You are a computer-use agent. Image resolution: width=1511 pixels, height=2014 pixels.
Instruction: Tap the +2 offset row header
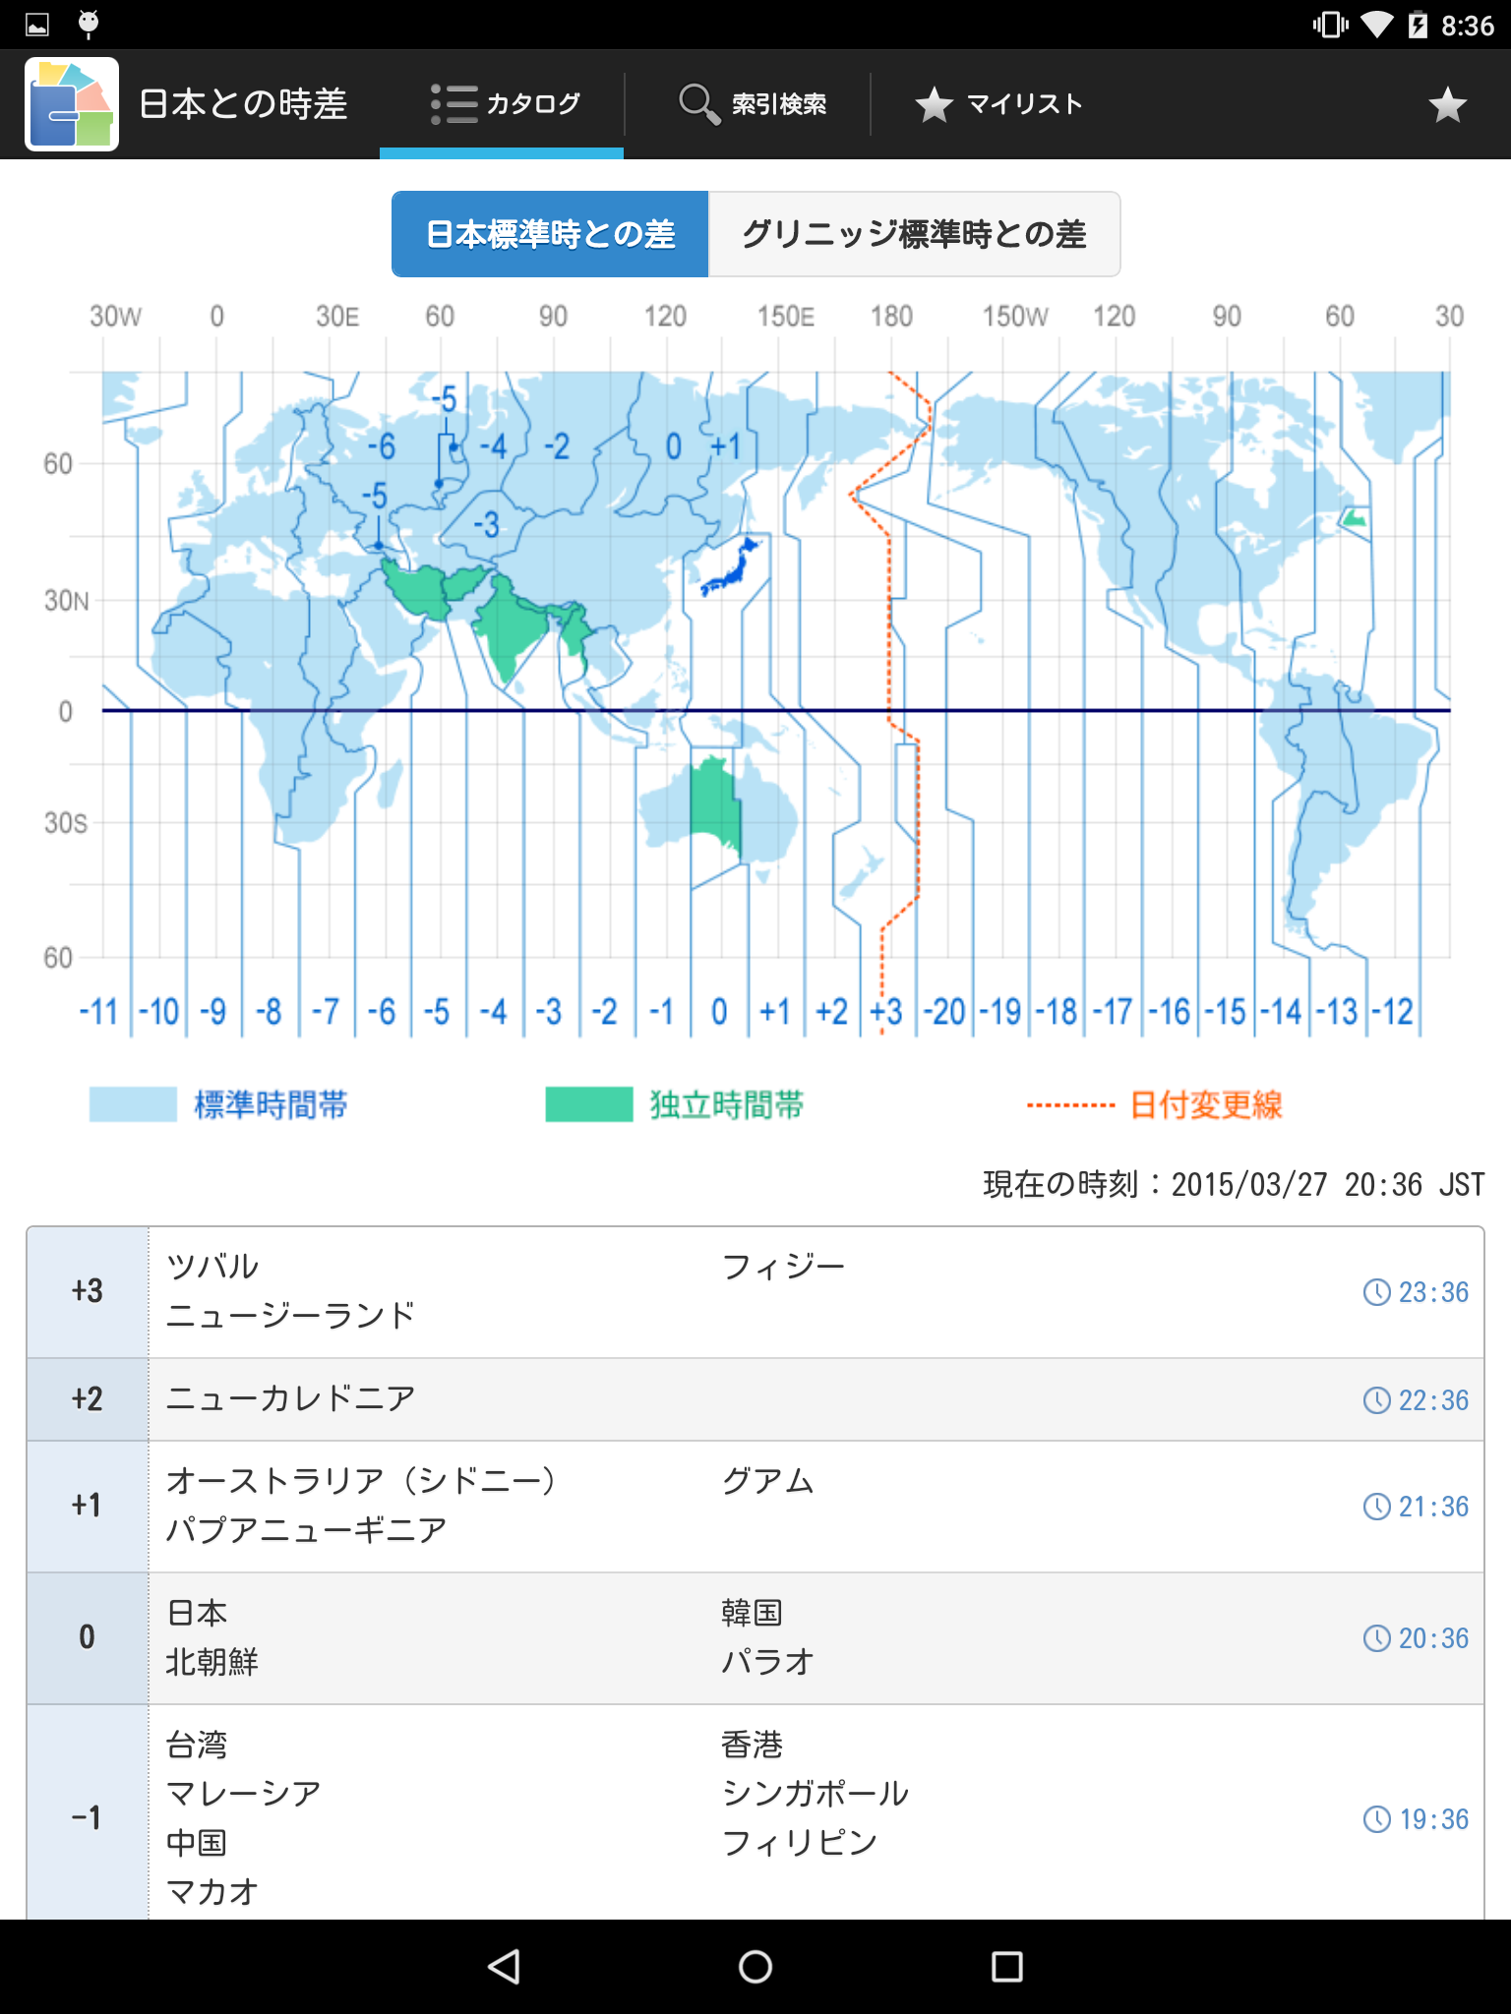(x=88, y=1399)
